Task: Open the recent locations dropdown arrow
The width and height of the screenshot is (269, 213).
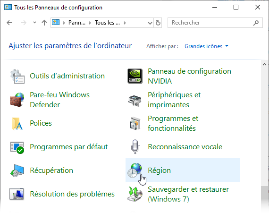Action: pyautogui.click(x=34, y=23)
